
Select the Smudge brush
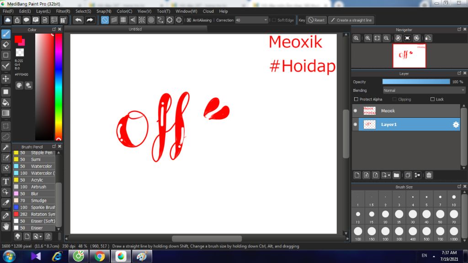click(x=34, y=200)
